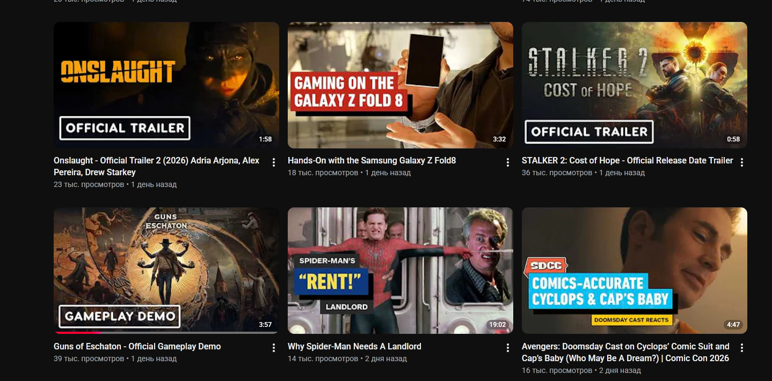Screen dimensions: 772x381
Task: Click the 3:57 duration badge on the Guns of Eschaton thumbnail
Action: (265, 325)
